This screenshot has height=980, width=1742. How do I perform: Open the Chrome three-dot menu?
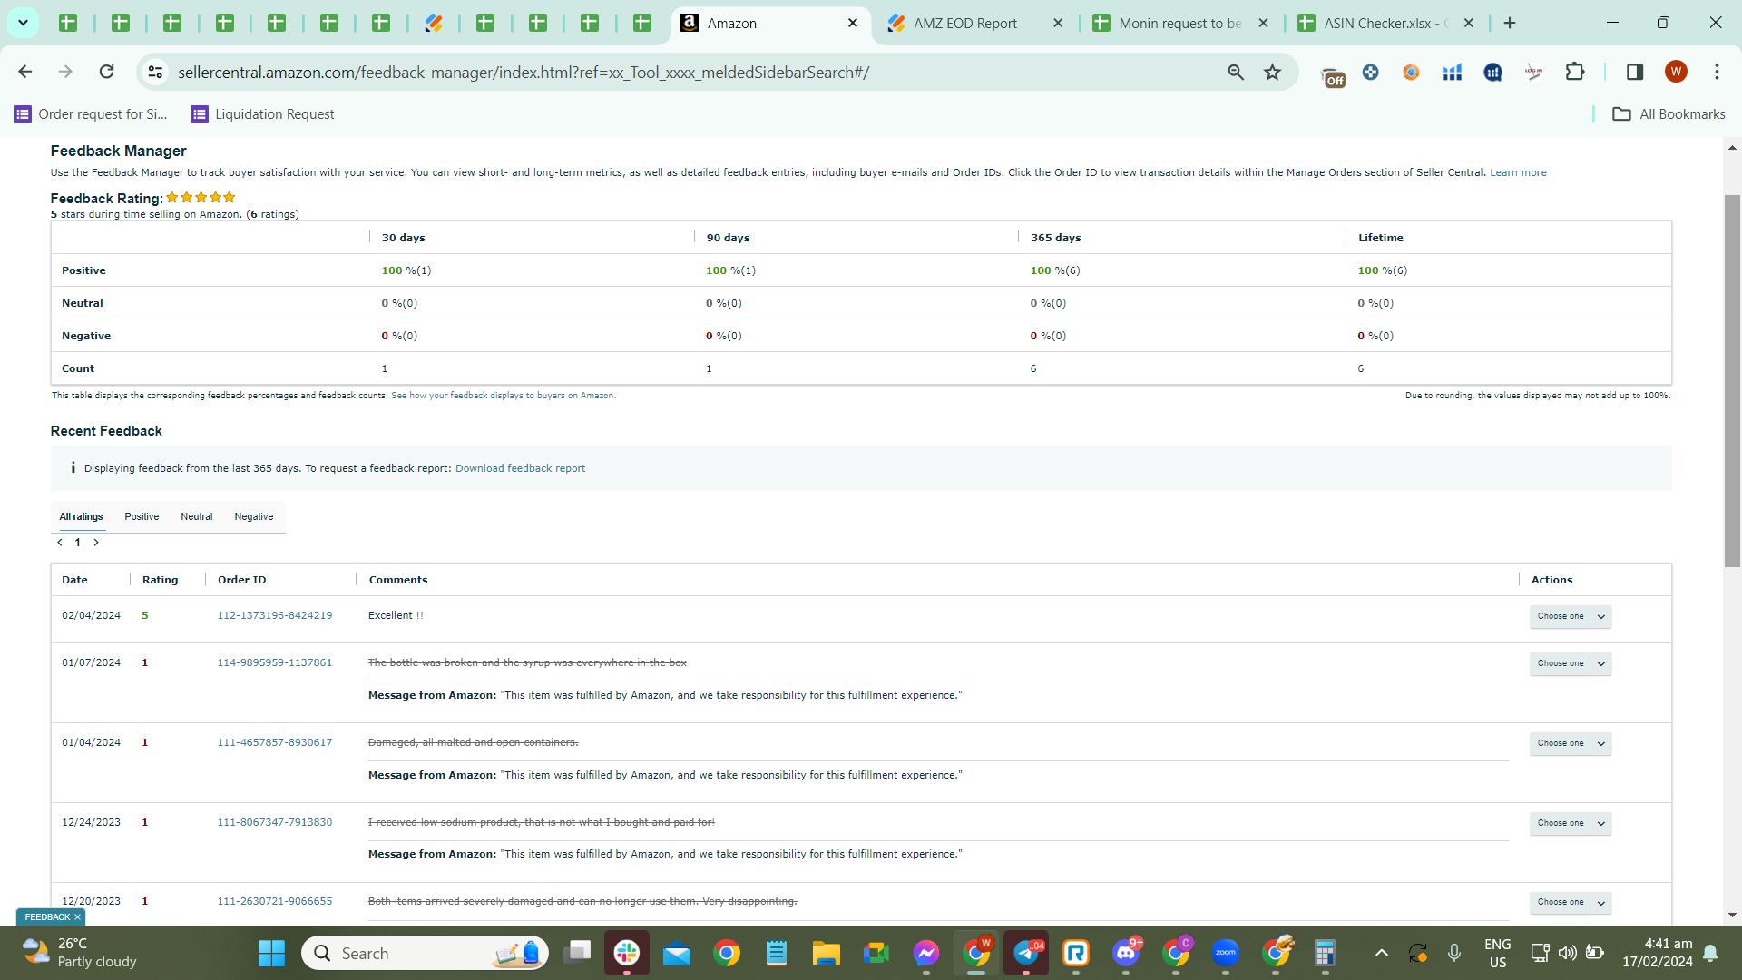pos(1717,72)
